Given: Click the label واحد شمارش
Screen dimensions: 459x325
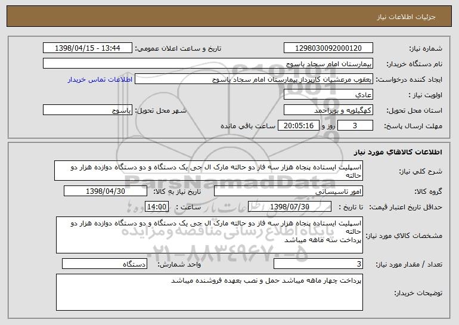Looking at the screenshot, I should (179, 264).
